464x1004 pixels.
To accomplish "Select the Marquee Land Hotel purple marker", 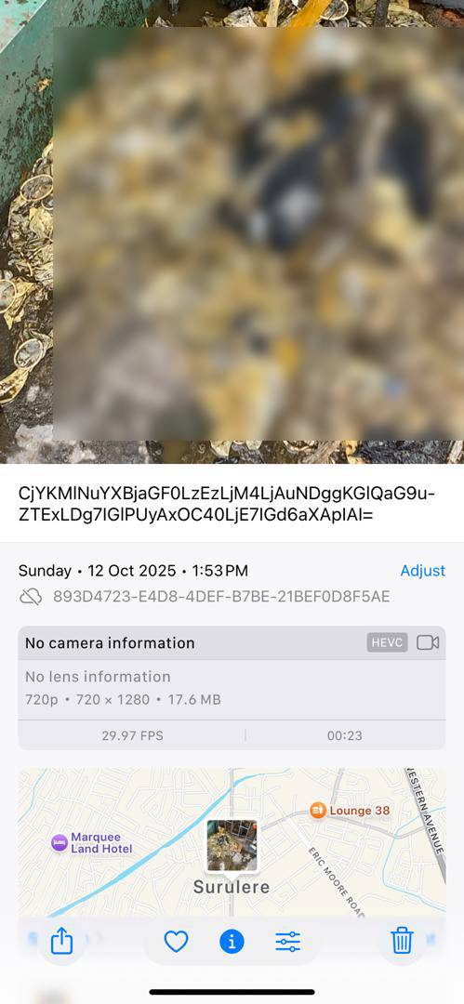I will (x=60, y=842).
